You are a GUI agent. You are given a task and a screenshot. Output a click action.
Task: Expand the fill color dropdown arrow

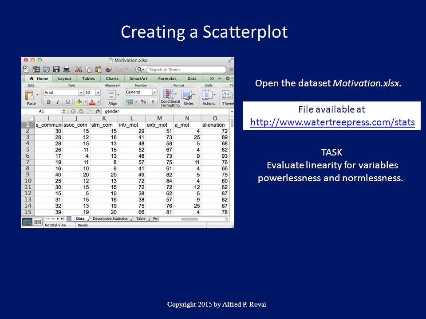(86, 102)
